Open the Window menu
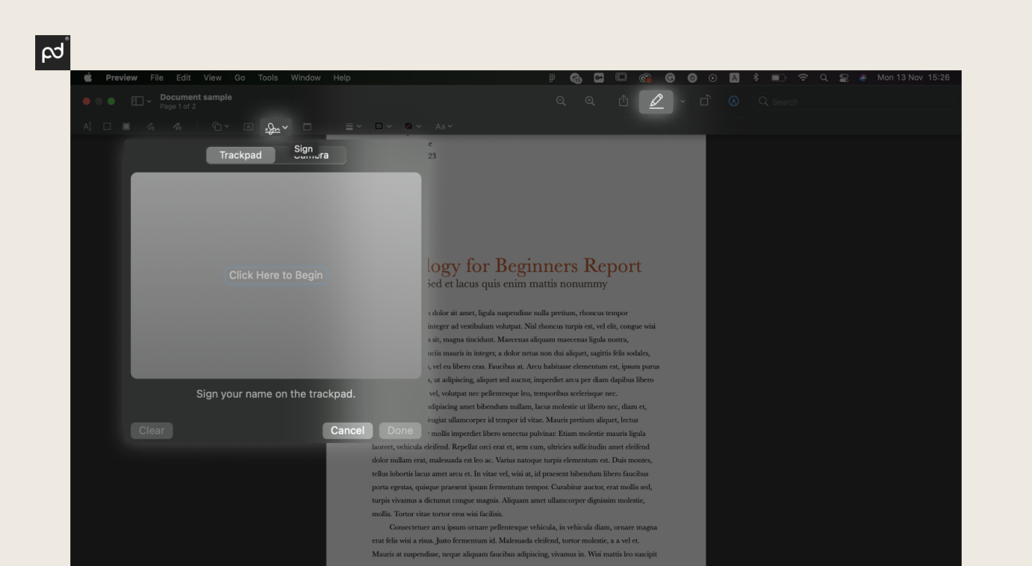1032x566 pixels. point(305,78)
